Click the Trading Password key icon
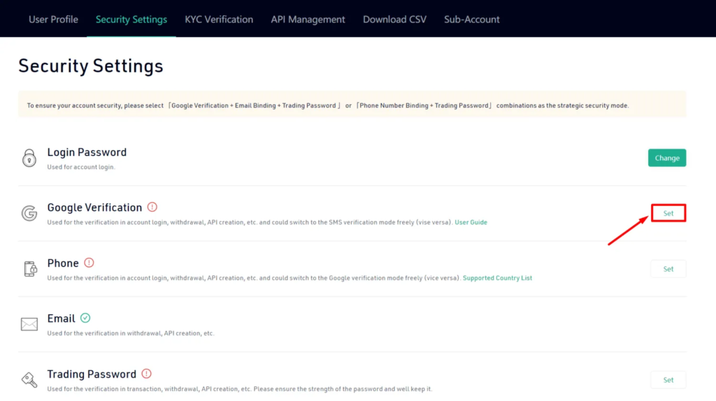 pyautogui.click(x=29, y=379)
